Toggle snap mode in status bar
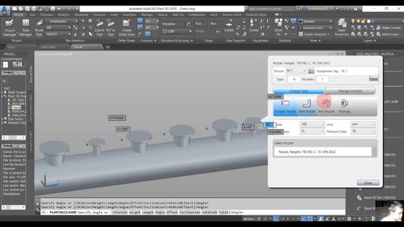 pyautogui.click(x=265, y=219)
